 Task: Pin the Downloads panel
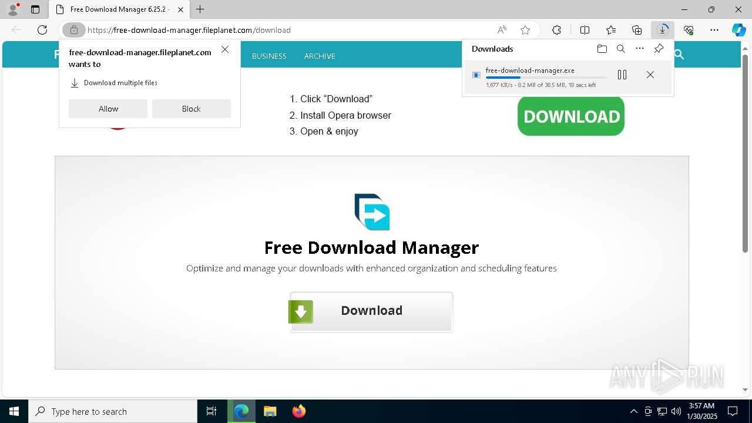659,49
